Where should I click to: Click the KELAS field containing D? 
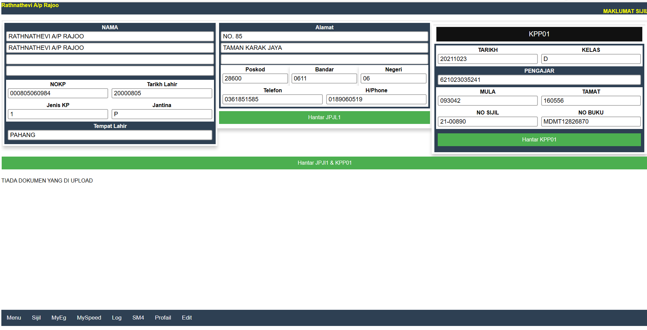click(x=591, y=59)
